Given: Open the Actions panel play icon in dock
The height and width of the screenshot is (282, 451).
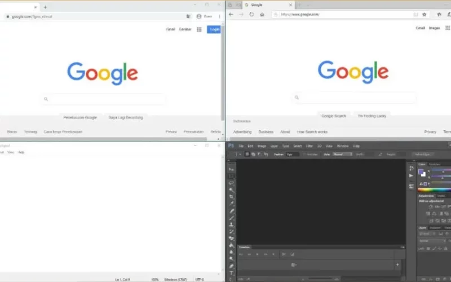Looking at the screenshot, I should [412, 175].
